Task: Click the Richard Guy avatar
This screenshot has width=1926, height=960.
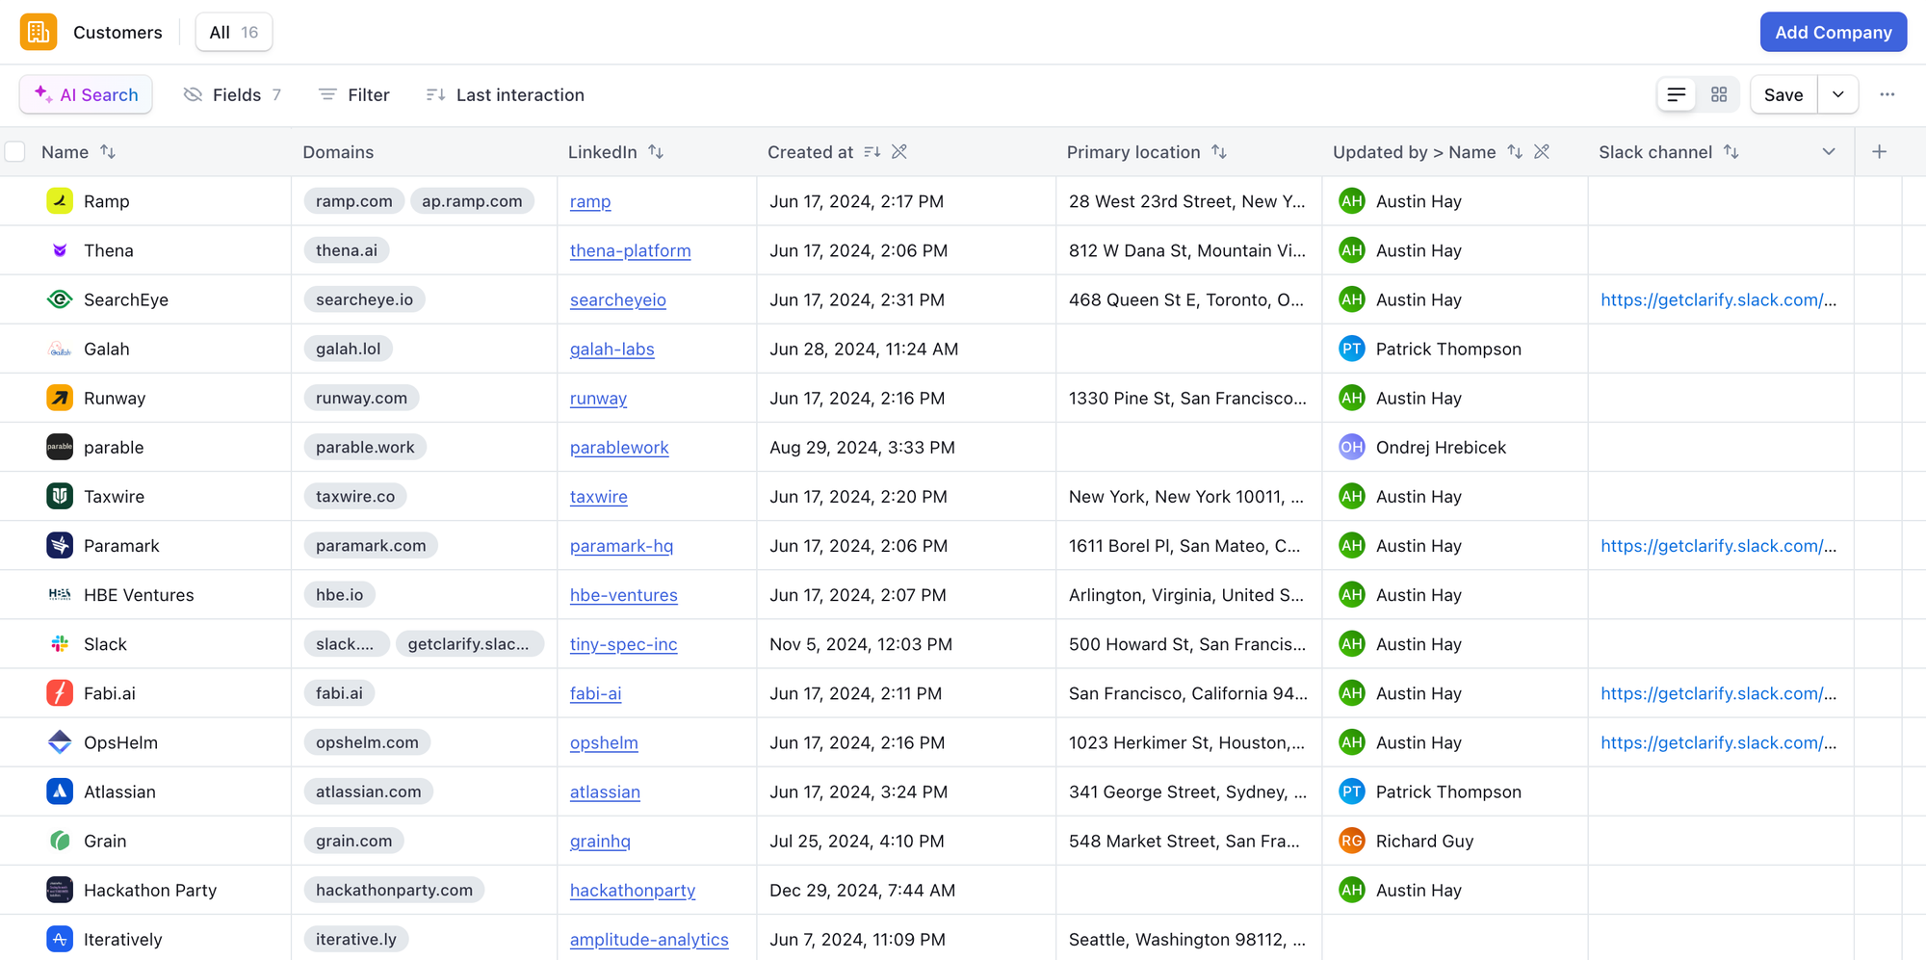Action: 1352,841
